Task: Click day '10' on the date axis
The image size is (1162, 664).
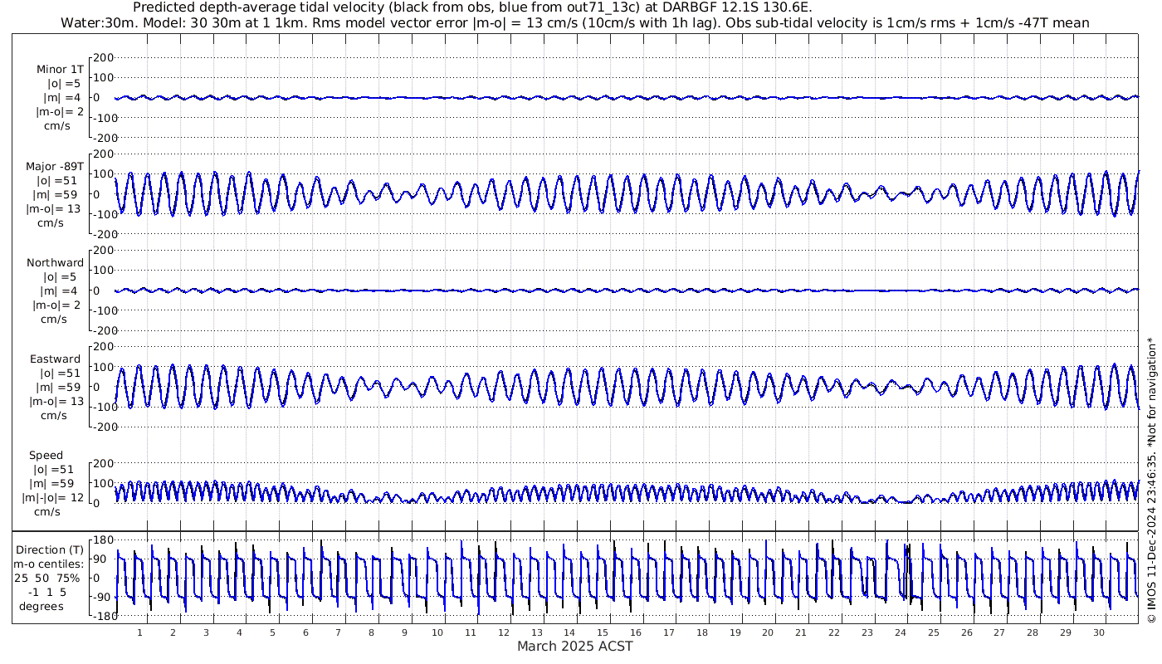Action: tap(437, 632)
